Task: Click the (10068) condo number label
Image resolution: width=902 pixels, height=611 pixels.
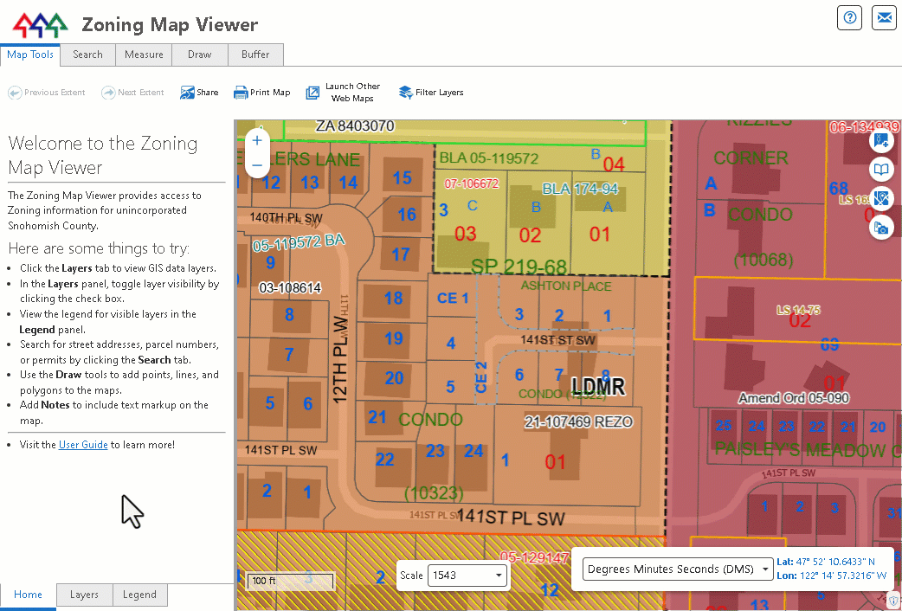Action: tap(763, 260)
